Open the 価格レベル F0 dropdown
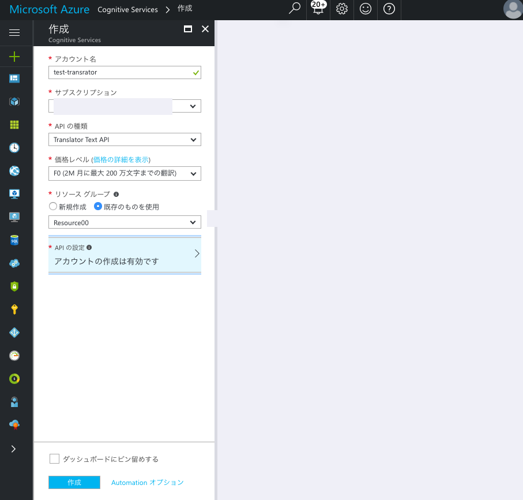Image resolution: width=523 pixels, height=500 pixels. pyautogui.click(x=125, y=173)
